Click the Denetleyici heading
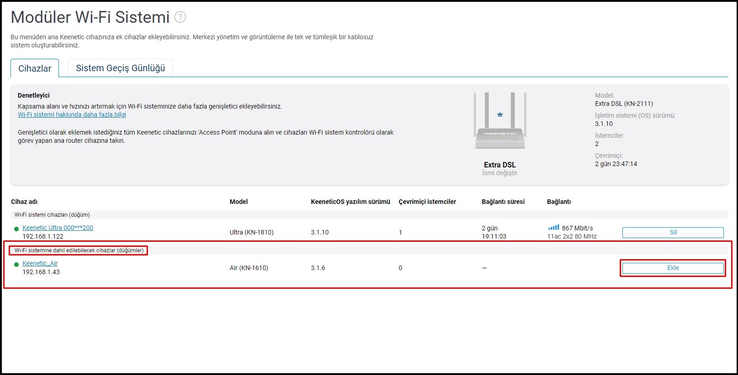 34,95
